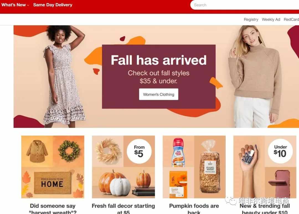The height and width of the screenshot is (214, 299).
Task: Expand the What's New dropdown chevron
Action: click(28, 5)
